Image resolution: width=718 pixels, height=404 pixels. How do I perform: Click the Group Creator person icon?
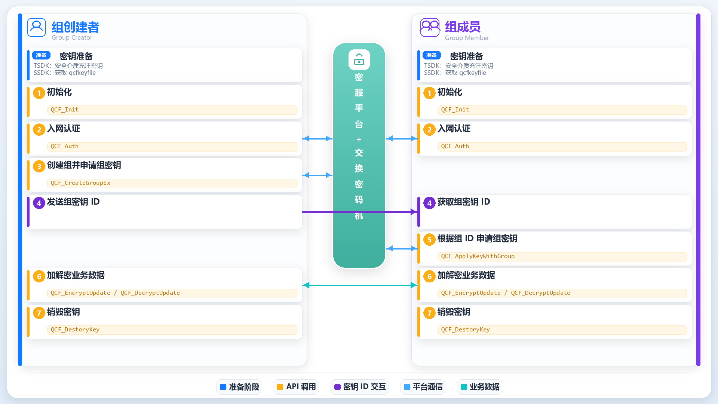[36, 27]
